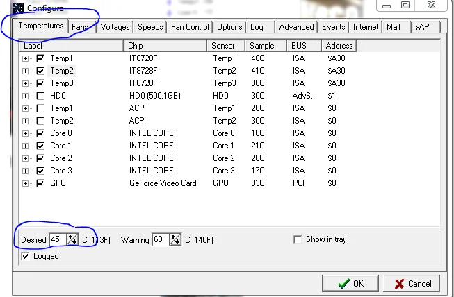Screen dimensions: 454x297
Task: Open the Mail tab
Action: (x=394, y=27)
